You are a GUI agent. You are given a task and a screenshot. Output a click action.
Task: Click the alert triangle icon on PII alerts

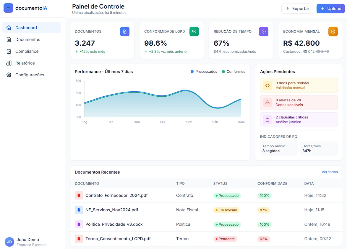click(267, 103)
